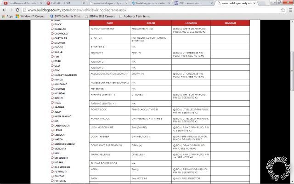The width and height of the screenshot is (294, 184).
Task: Select the HARLEY-DAVIDSON radio button
Action: (x=52, y=75)
